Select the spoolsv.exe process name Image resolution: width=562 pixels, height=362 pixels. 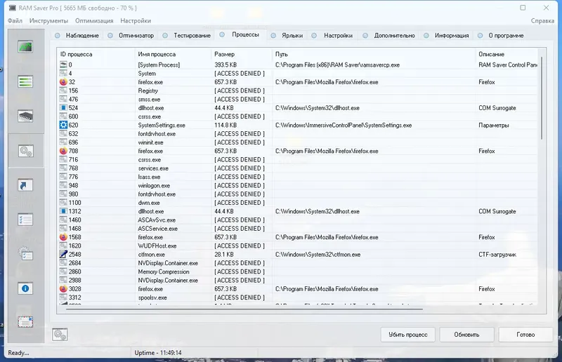pos(152,297)
